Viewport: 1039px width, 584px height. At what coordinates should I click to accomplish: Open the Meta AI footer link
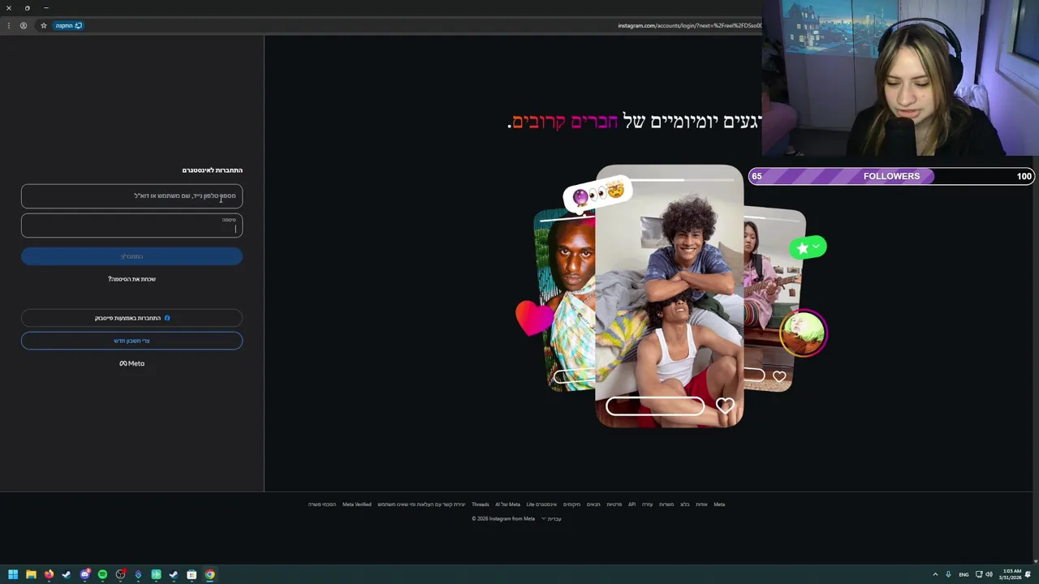tap(507, 505)
